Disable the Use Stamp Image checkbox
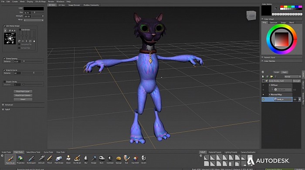The height and width of the screenshot is (170, 305). click(x=4, y=26)
